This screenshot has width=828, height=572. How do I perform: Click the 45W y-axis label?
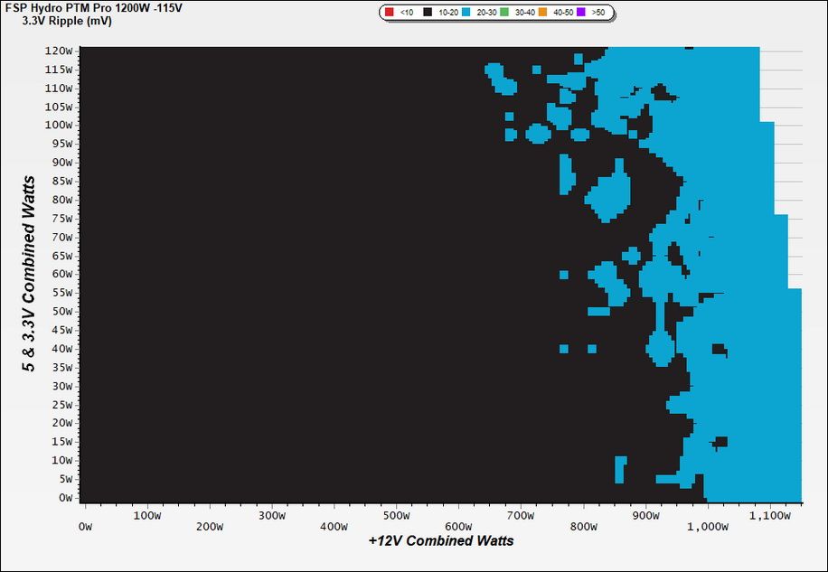pyautogui.click(x=61, y=330)
